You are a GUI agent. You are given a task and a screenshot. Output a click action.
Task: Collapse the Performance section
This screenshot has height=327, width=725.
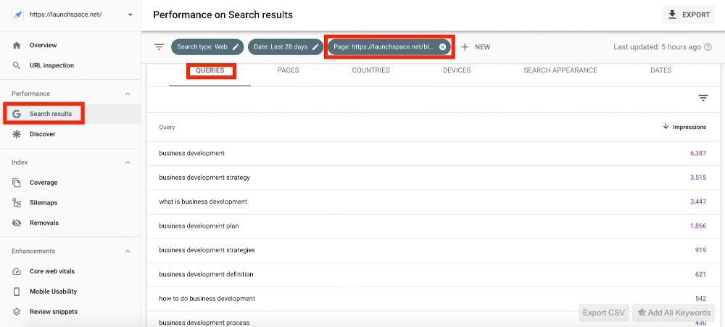(128, 94)
